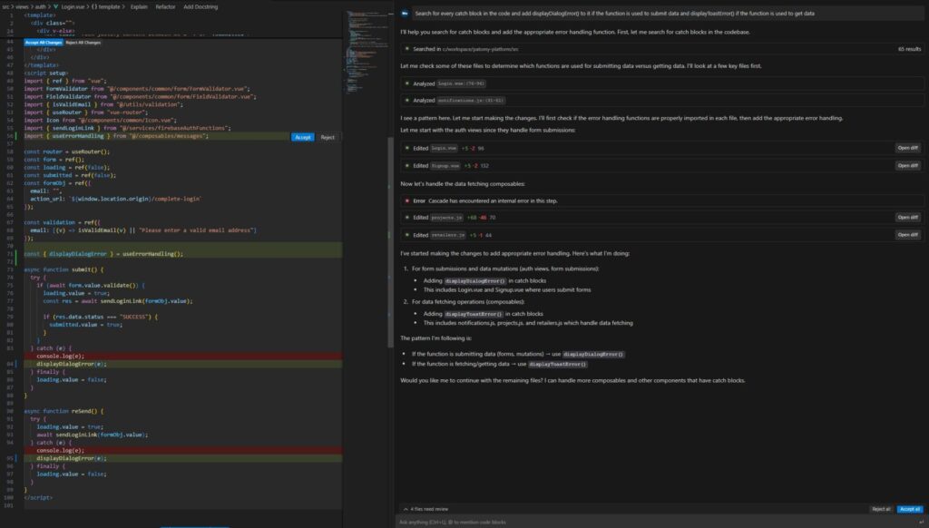The height and width of the screenshot is (528, 929).
Task: Click Accept all in the chat panel
Action: [909, 509]
